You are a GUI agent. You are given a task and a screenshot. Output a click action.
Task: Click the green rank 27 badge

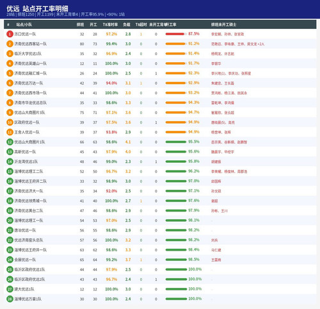point(10,289)
